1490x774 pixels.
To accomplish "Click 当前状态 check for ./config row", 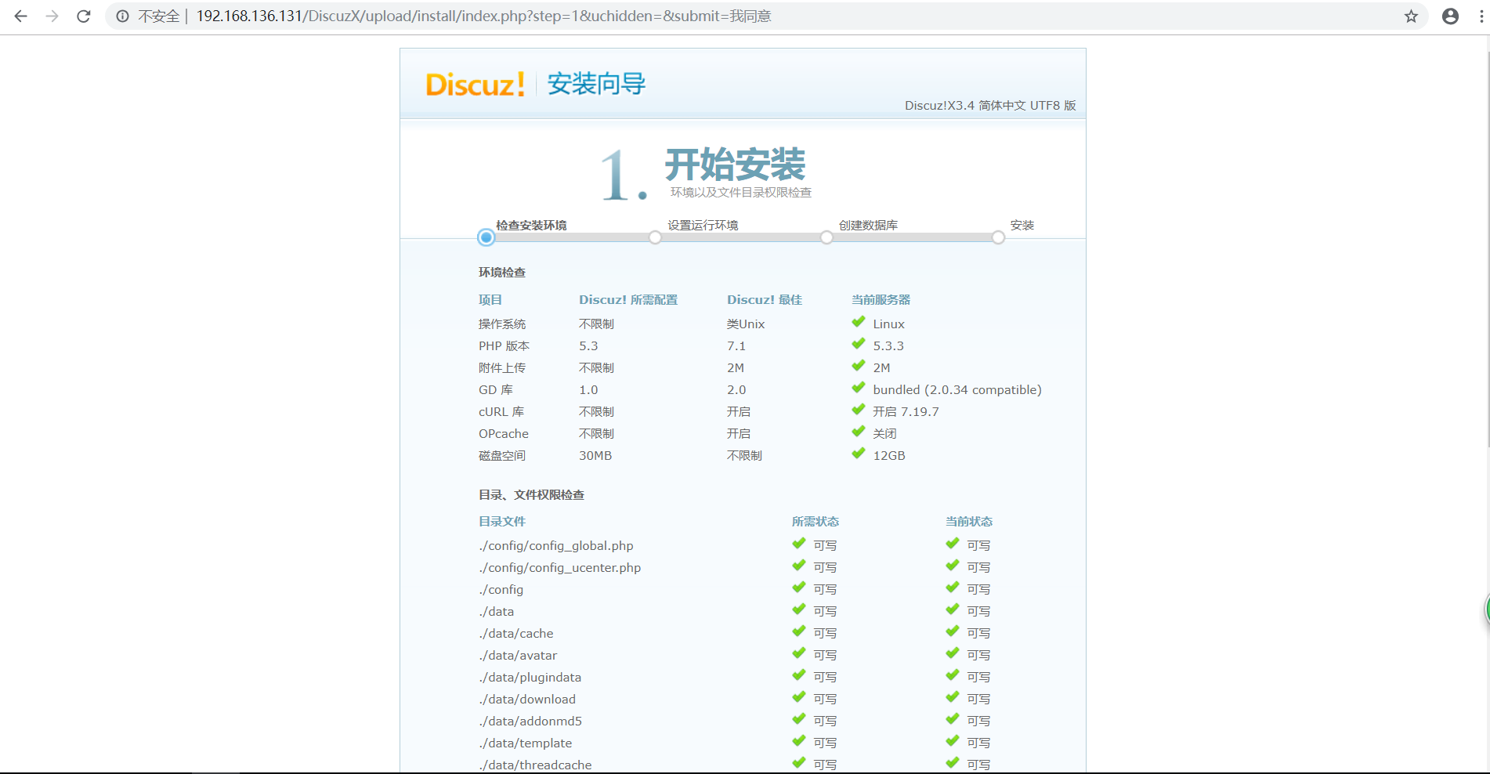I will point(953,587).
